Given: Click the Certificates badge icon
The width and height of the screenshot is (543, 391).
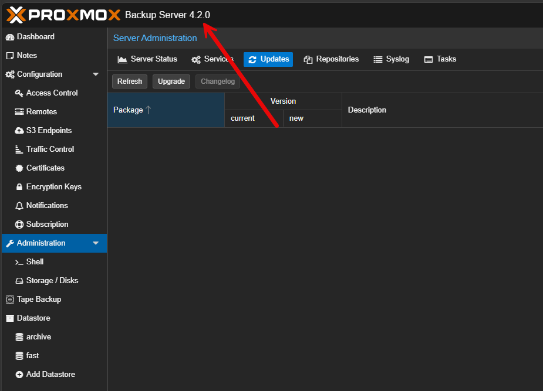Looking at the screenshot, I should click(x=19, y=168).
